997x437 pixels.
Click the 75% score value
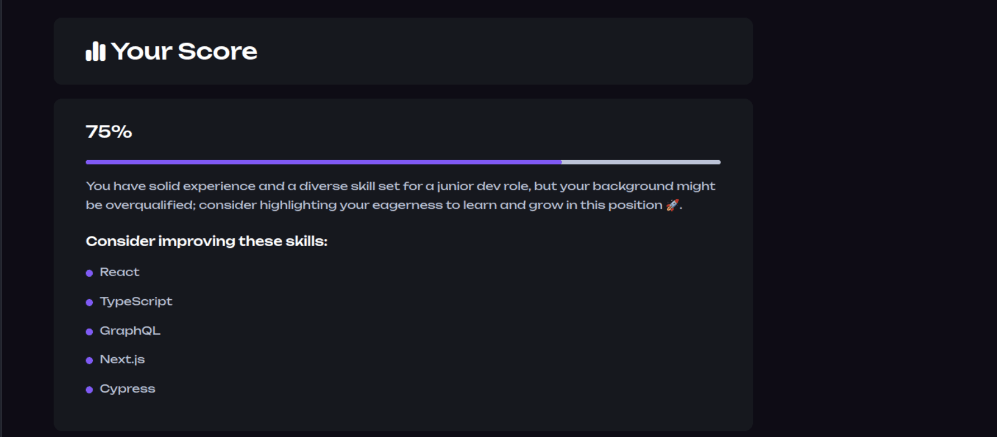coord(109,132)
